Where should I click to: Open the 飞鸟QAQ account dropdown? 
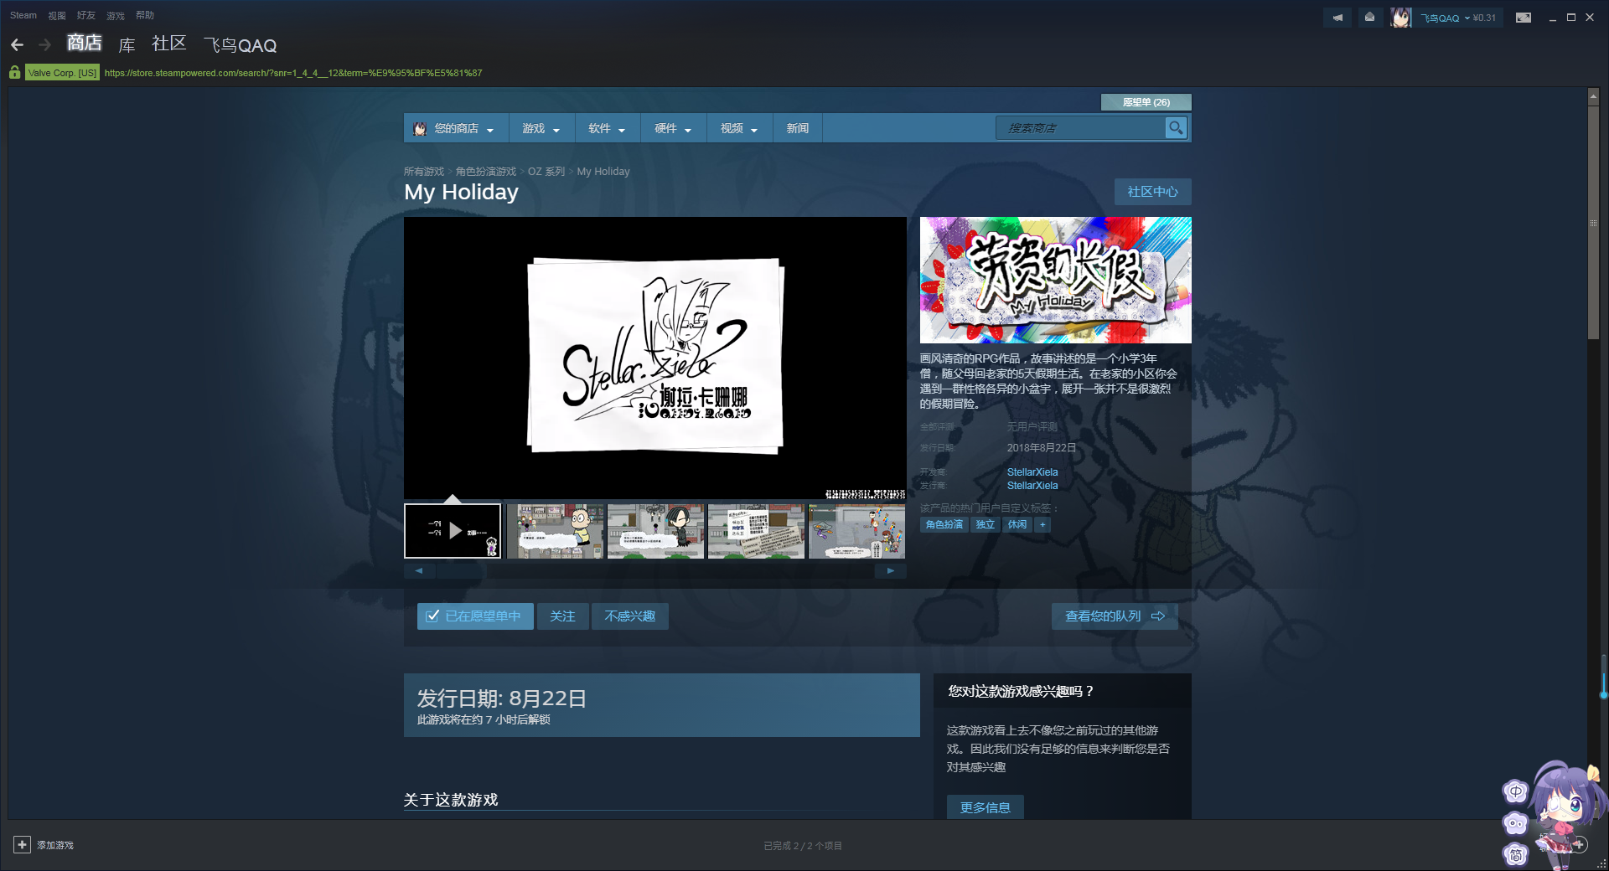[x=1457, y=18]
